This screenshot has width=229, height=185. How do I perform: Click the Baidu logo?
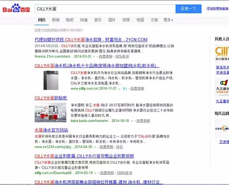click(x=16, y=8)
